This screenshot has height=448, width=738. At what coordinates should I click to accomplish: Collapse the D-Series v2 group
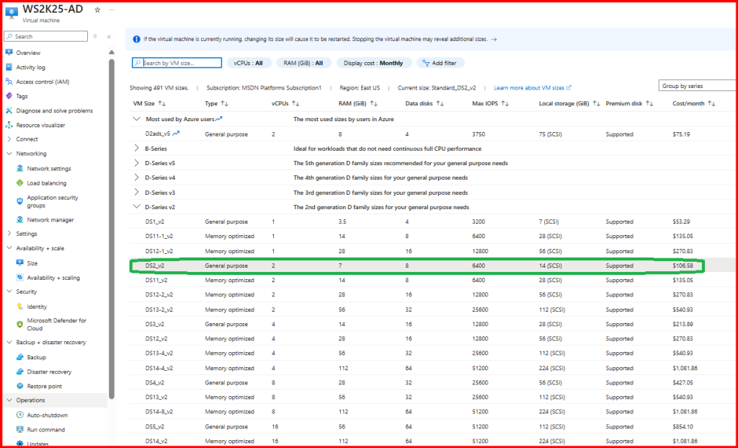click(137, 207)
